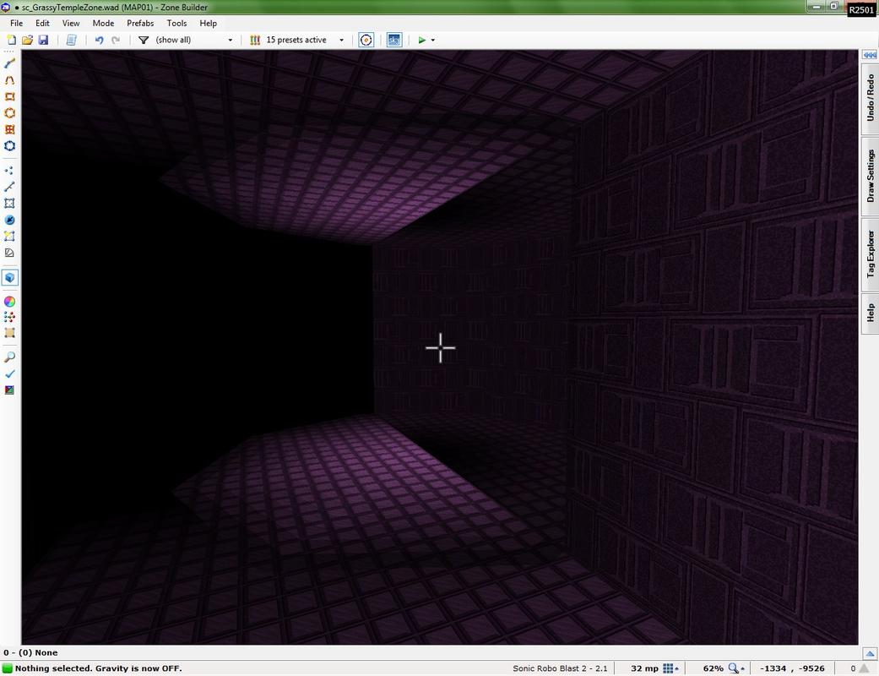Image resolution: width=879 pixels, height=676 pixels.
Task: Select the quarter-circle sheet mode icon
Action: 9,253
